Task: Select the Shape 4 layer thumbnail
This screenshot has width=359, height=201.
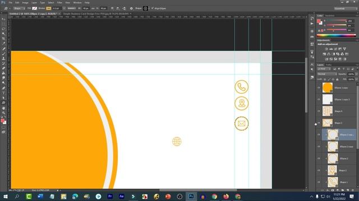Action: [328, 111]
